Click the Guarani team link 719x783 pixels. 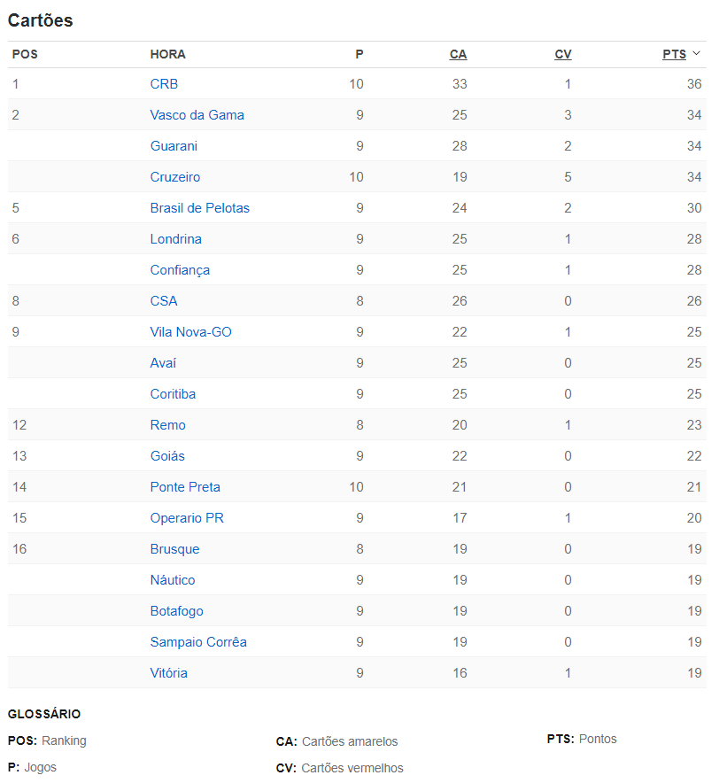click(174, 146)
